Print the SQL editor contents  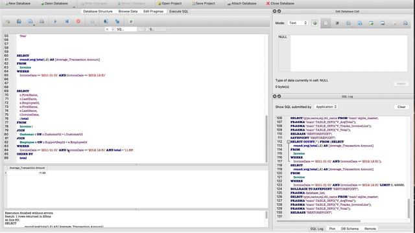click(x=41, y=21)
